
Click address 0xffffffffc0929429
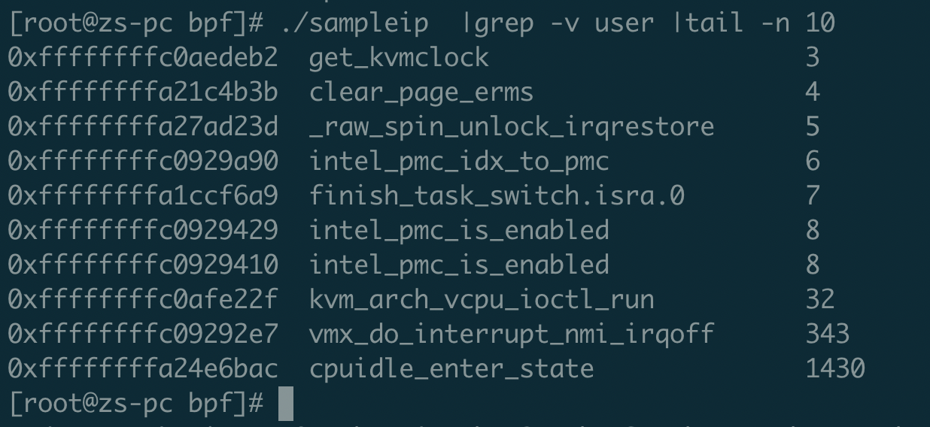pos(143,230)
